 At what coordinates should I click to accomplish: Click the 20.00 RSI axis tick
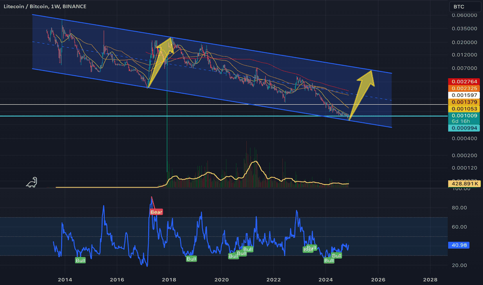click(x=459, y=265)
